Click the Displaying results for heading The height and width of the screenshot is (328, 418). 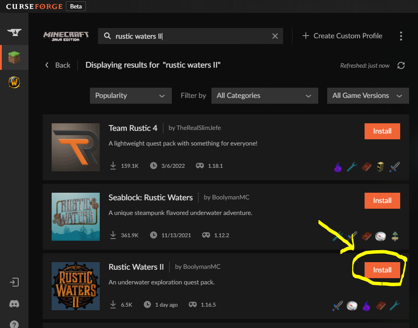(153, 65)
